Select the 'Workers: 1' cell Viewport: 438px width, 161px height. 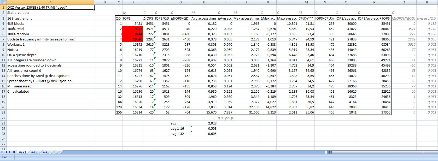50,44
